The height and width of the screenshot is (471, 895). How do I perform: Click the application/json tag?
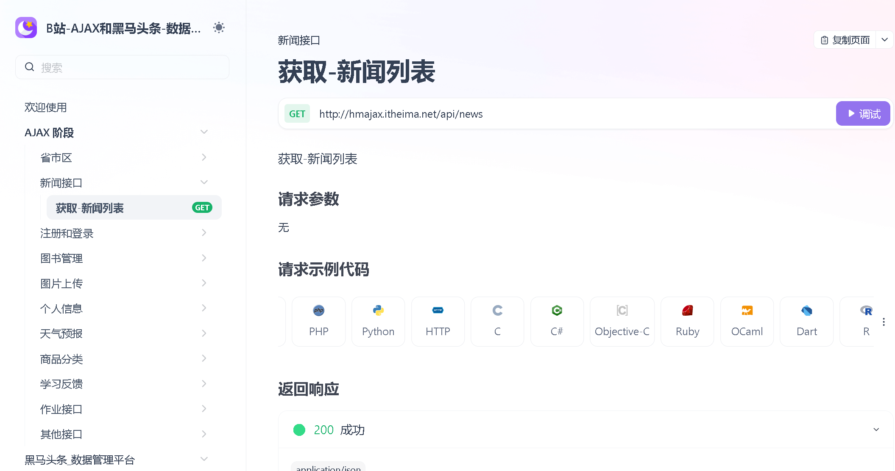click(x=328, y=467)
